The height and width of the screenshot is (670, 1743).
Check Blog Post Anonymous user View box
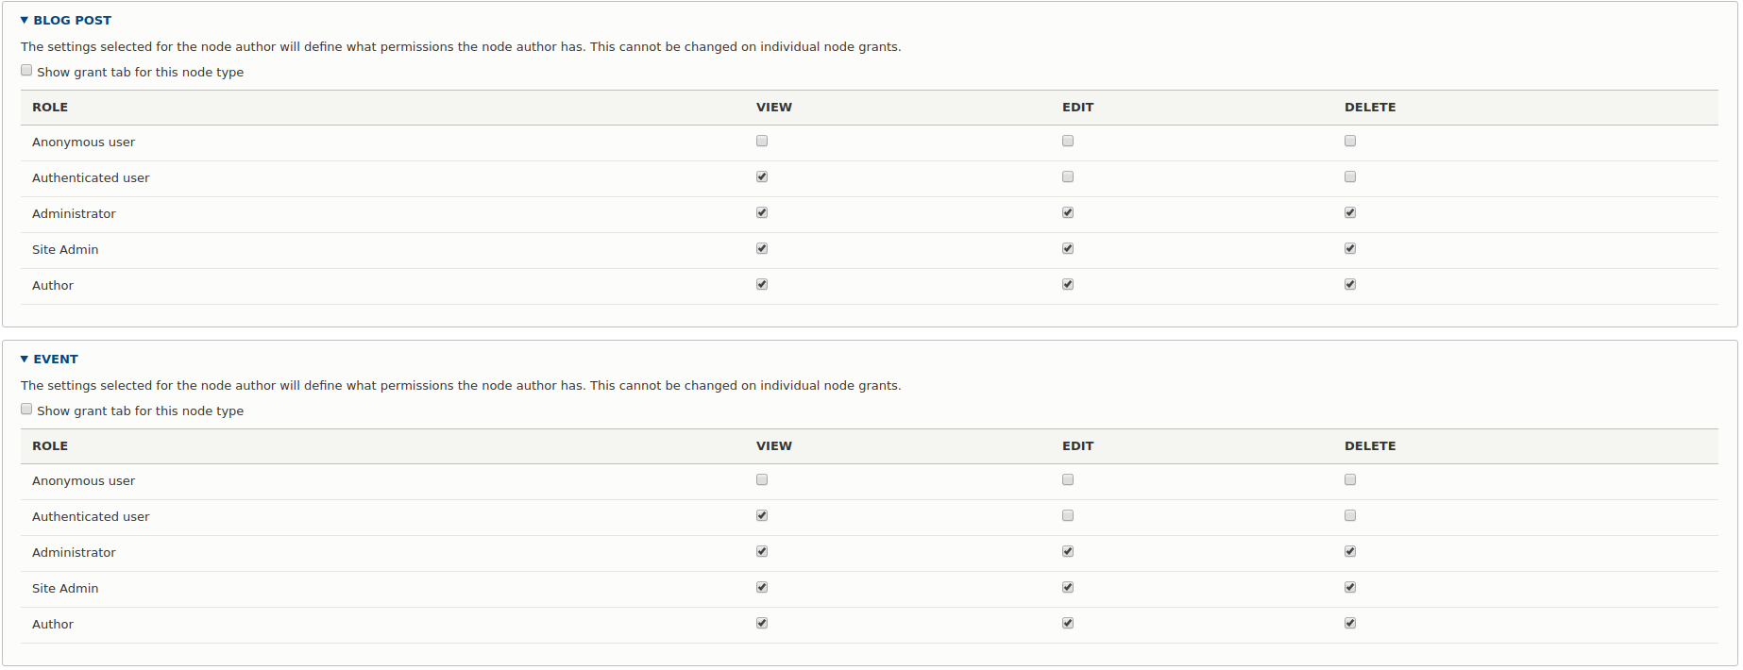[762, 142]
